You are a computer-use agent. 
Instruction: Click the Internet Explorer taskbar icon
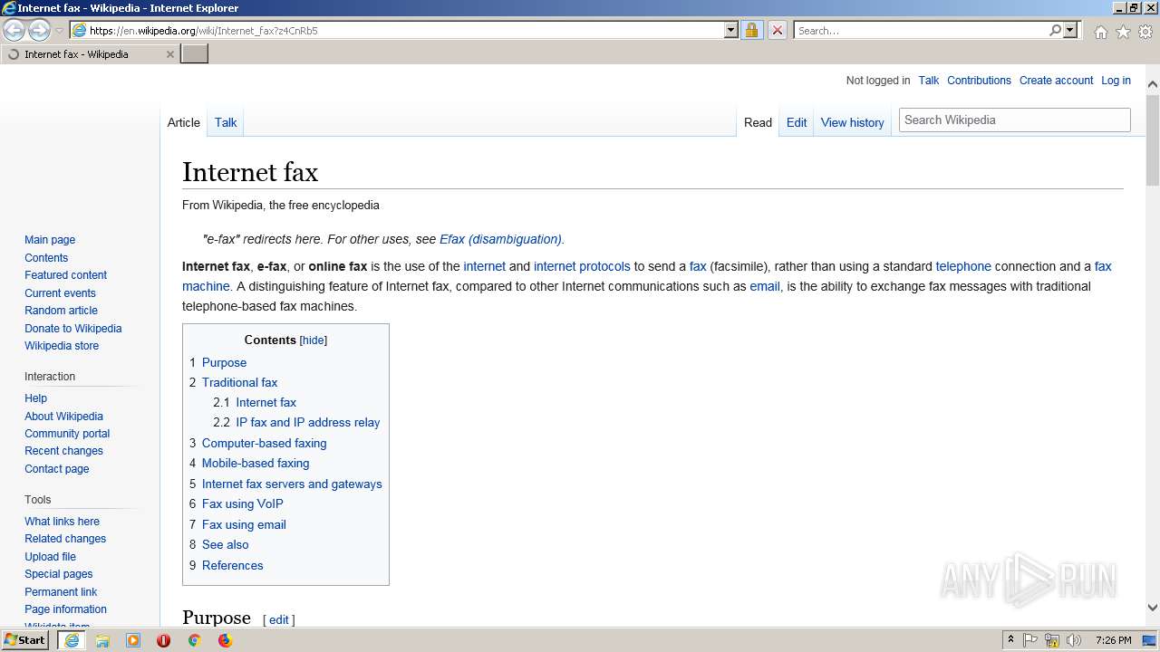(72, 640)
